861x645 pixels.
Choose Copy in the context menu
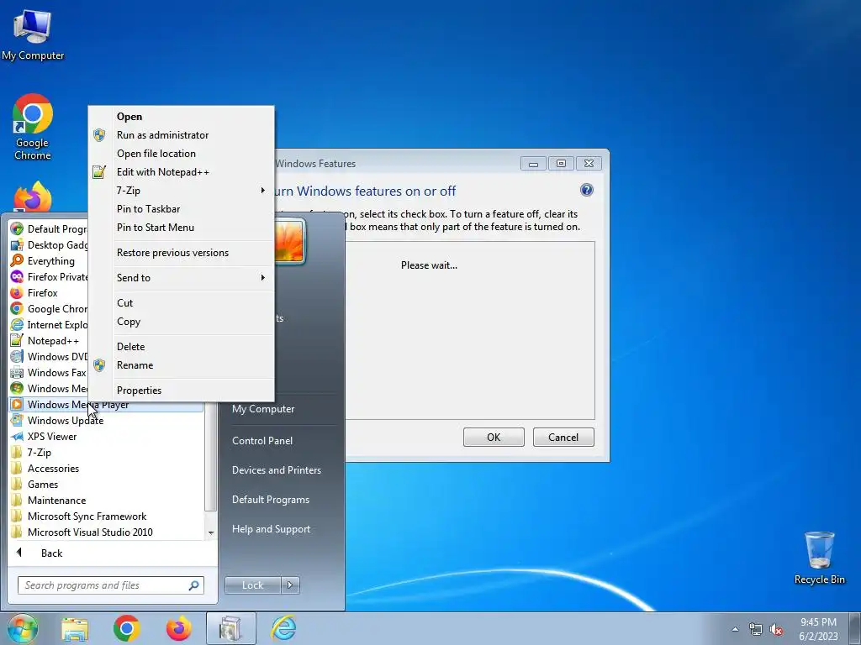click(182, 322)
